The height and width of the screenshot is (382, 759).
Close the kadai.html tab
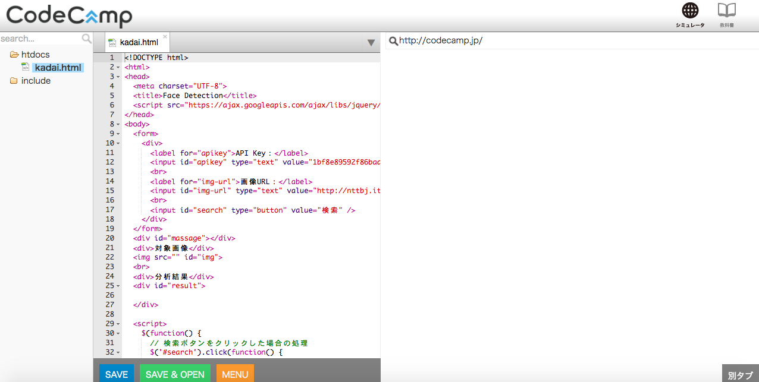pos(165,37)
